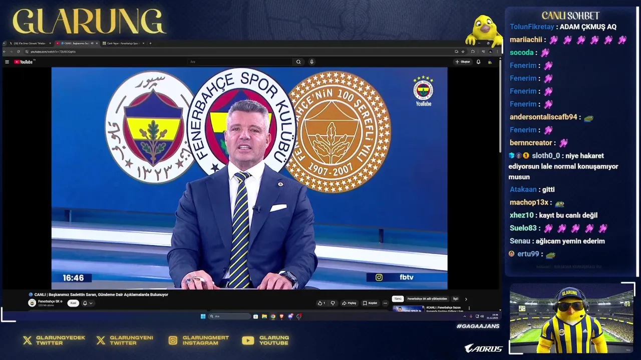Click the andersontaliscafb94 username

pos(543,117)
